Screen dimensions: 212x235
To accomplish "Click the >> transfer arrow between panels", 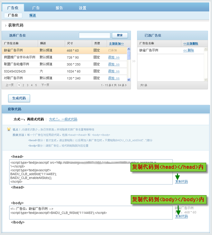I will [134, 61].
